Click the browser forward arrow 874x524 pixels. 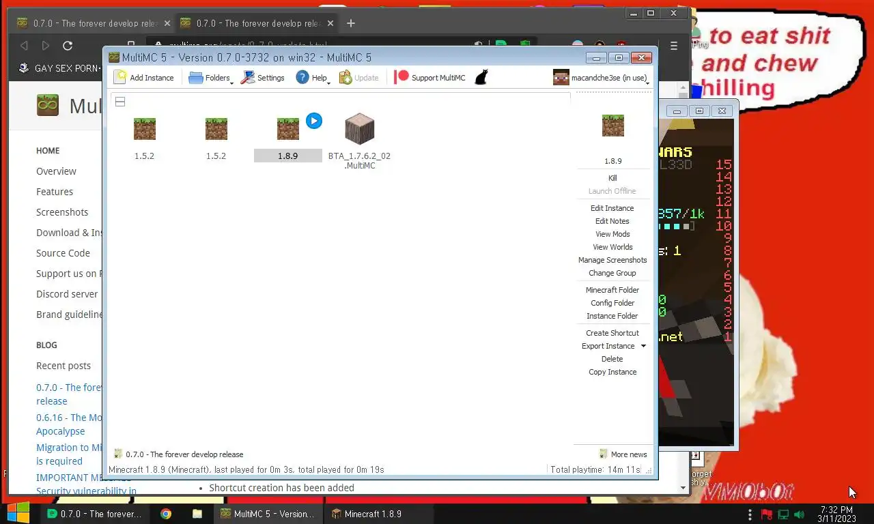[x=46, y=46]
